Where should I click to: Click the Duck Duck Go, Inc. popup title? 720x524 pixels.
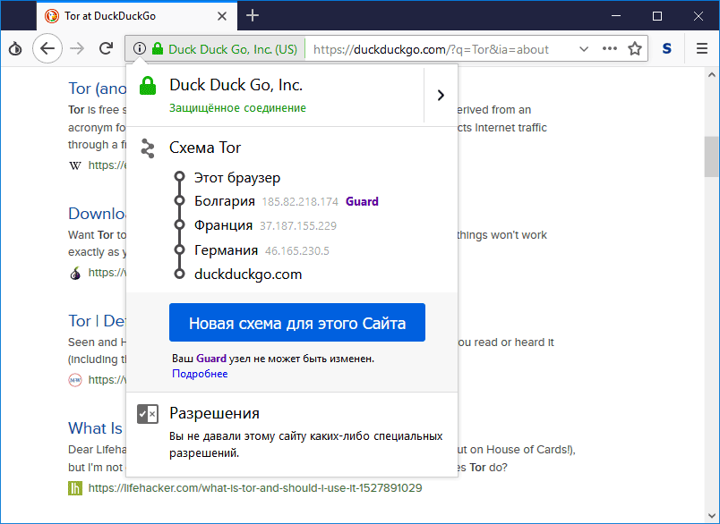(236, 85)
